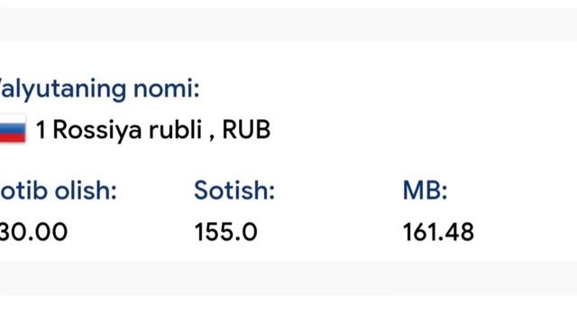The width and height of the screenshot is (577, 325).
Task: Click the Russian flag icon
Action: 13,128
